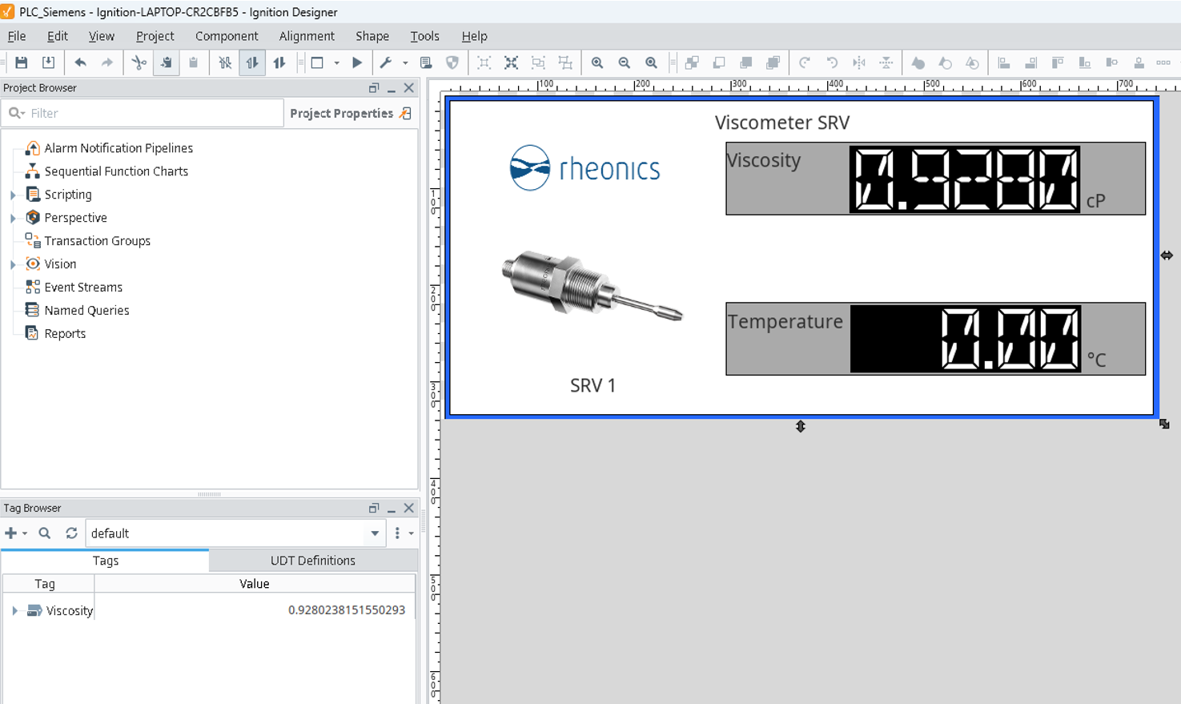Screen dimensions: 1181x704
Task: Click the Copy clipboard-arrow icon
Action: tap(167, 62)
